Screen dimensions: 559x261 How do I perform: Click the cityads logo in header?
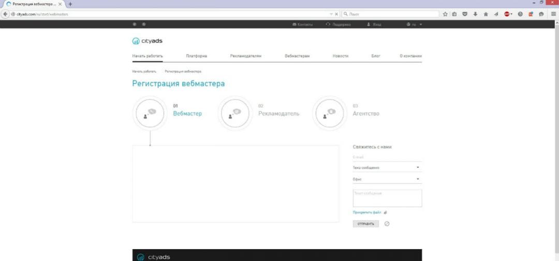pos(147,41)
